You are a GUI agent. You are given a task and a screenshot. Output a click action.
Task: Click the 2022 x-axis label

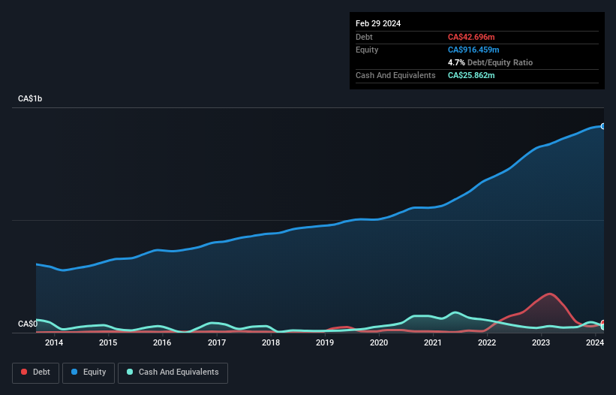click(x=487, y=342)
